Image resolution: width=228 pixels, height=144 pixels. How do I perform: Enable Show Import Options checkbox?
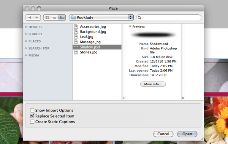(32, 110)
